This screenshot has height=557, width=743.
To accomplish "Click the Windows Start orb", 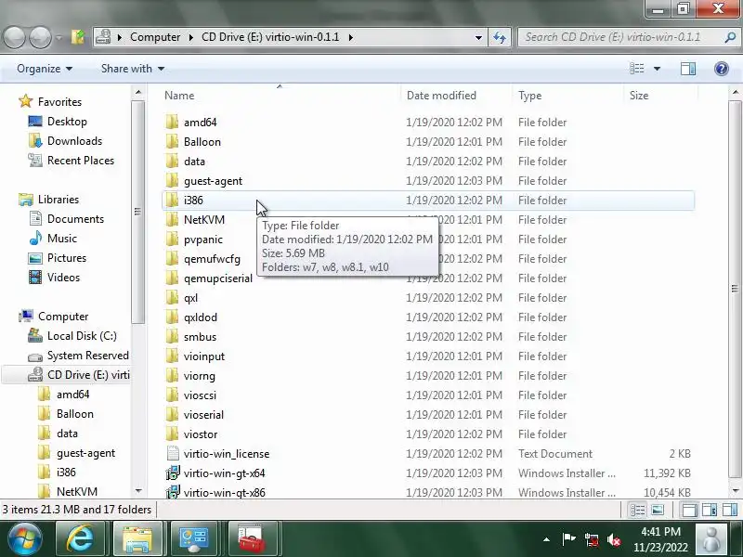I will [x=25, y=539].
